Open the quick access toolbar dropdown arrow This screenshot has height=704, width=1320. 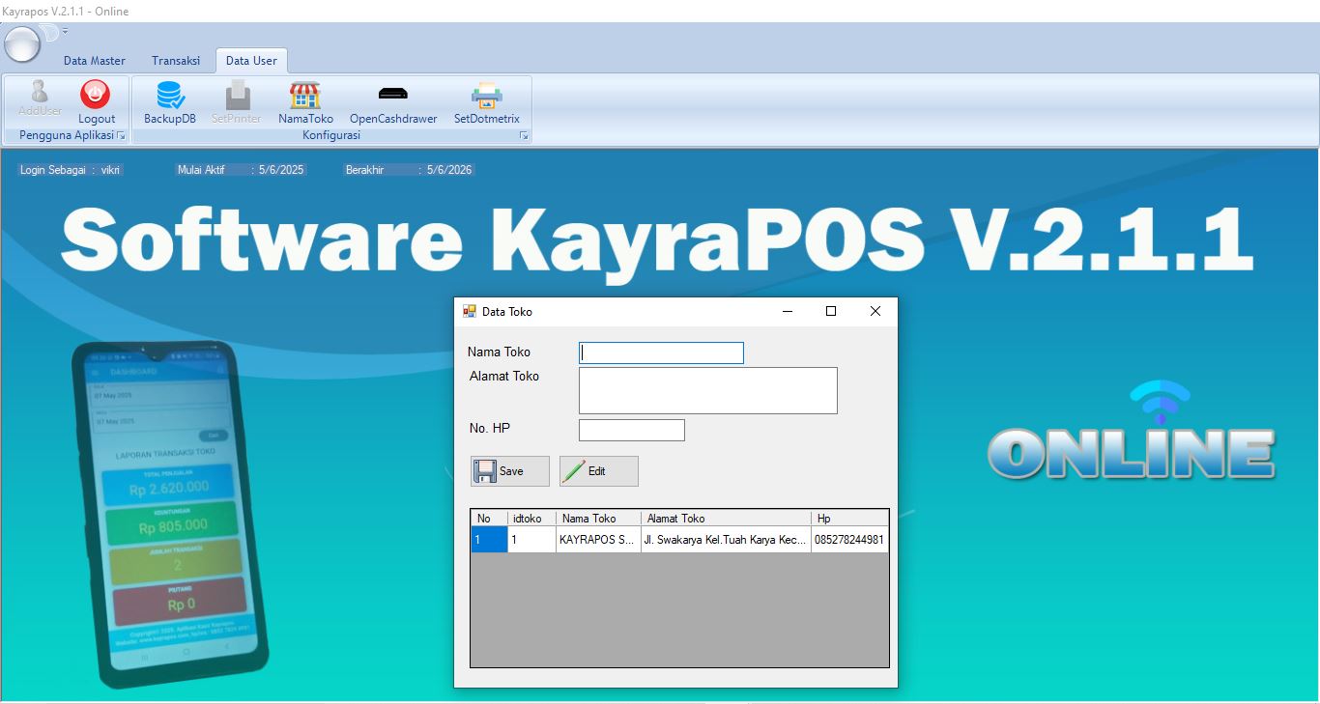[65, 32]
